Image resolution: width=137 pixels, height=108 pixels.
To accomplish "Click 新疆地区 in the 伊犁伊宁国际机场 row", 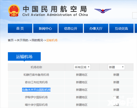I will click(x=82, y=97).
